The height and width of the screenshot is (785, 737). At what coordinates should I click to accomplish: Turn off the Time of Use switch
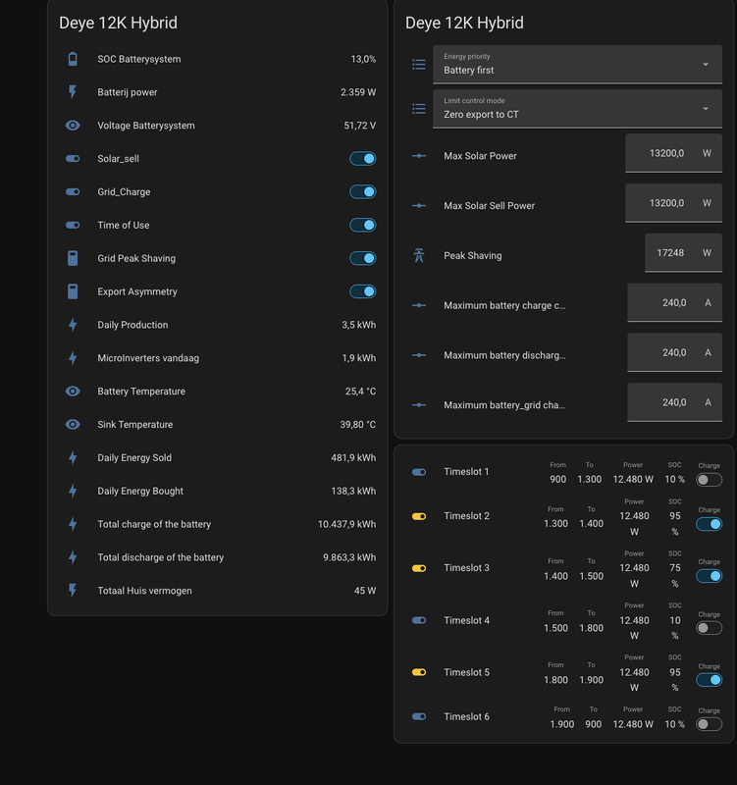pyautogui.click(x=363, y=226)
